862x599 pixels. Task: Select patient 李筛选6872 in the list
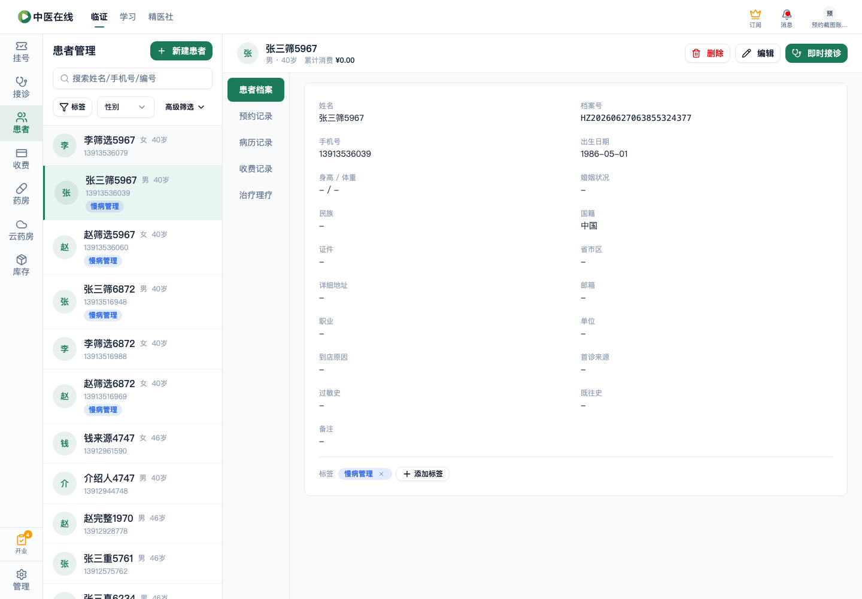133,349
